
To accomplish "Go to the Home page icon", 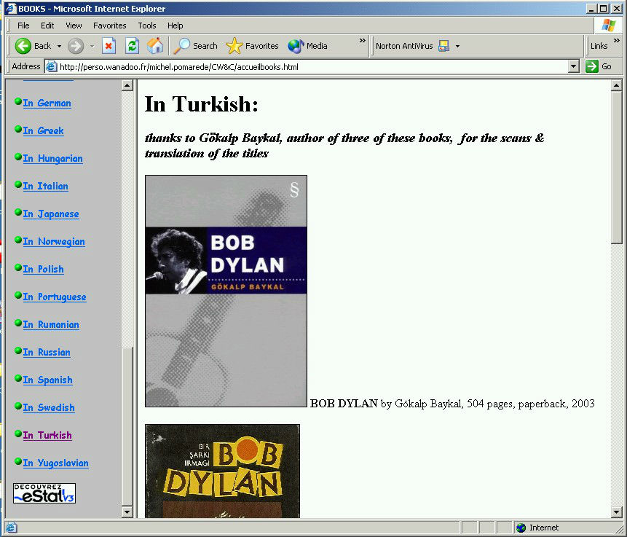I will click(x=155, y=46).
